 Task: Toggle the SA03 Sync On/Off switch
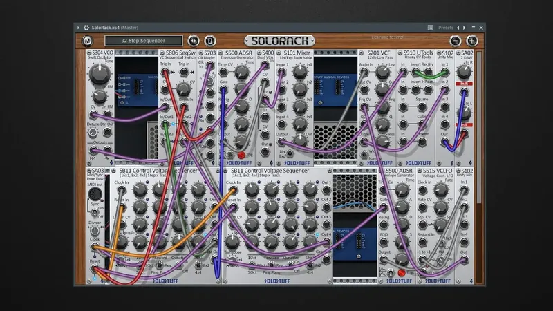point(95,212)
